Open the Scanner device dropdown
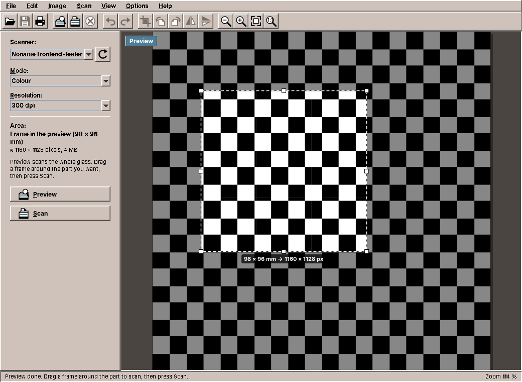522x382 pixels. [x=52, y=54]
